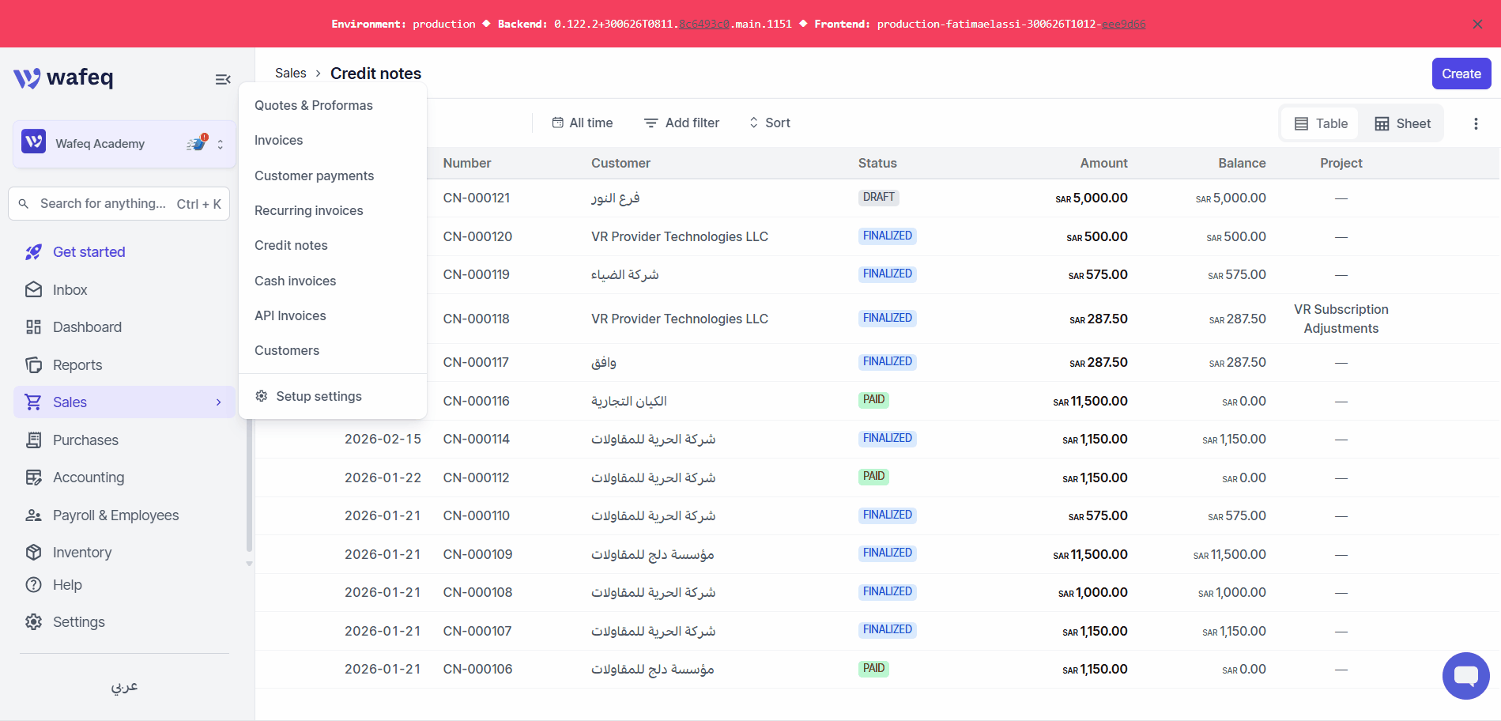Open the chat support bubble
The height and width of the screenshot is (721, 1501).
click(x=1465, y=676)
